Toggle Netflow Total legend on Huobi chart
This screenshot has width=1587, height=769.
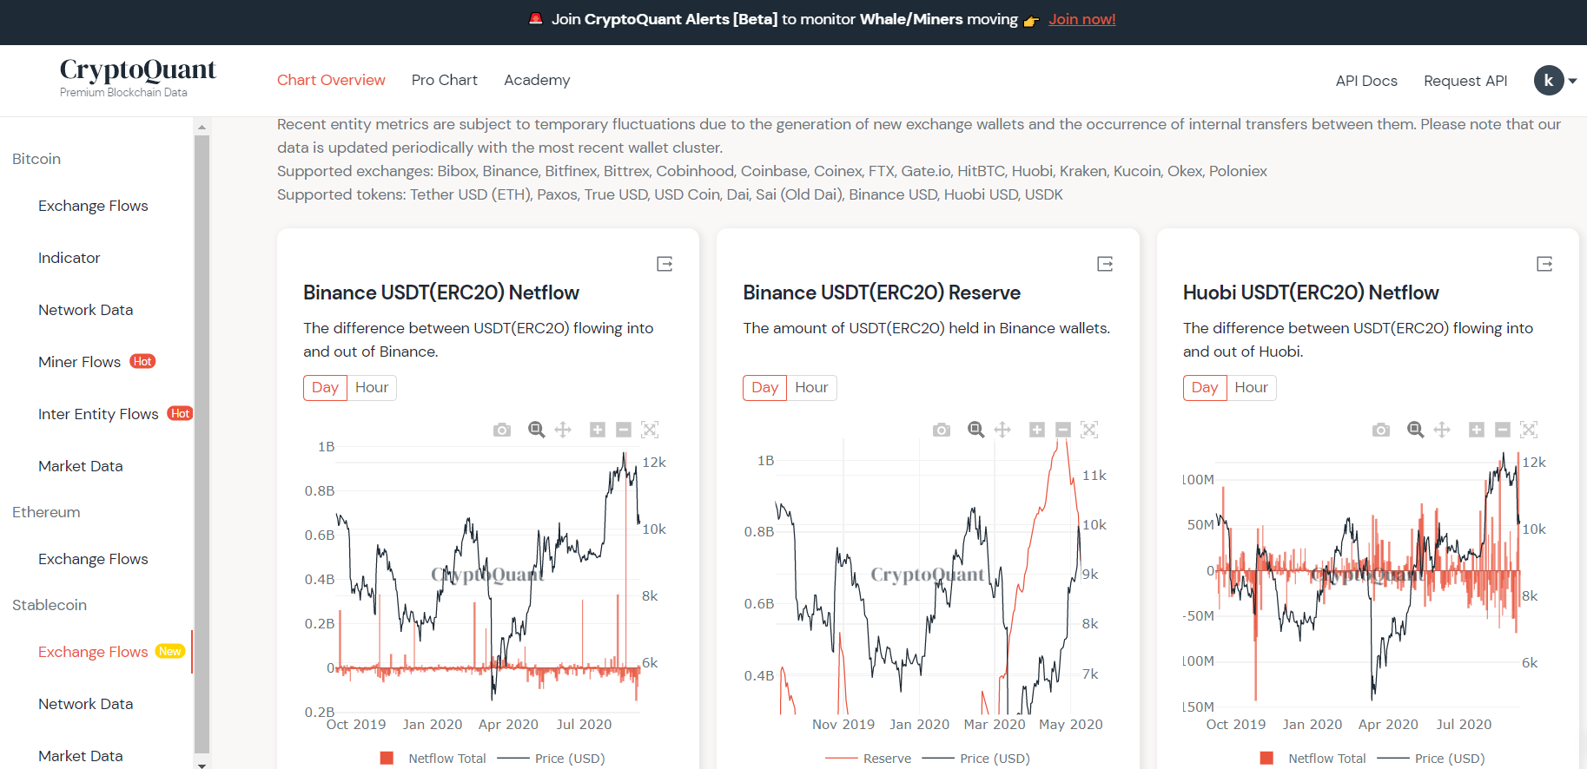coord(1313,759)
